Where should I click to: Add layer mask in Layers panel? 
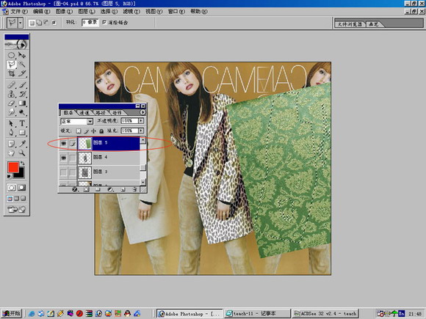pos(87,189)
